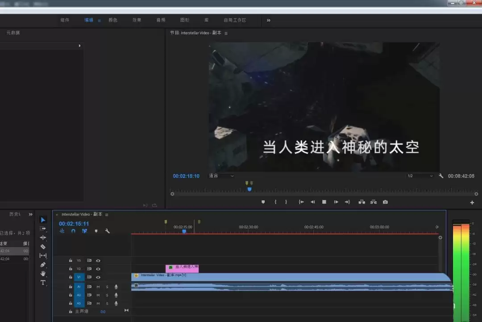Image resolution: width=482 pixels, height=322 pixels.
Task: Mute audio track A1
Action: point(98,287)
